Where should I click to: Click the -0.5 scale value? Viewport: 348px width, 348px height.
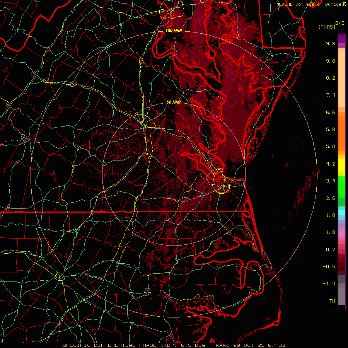329,267
